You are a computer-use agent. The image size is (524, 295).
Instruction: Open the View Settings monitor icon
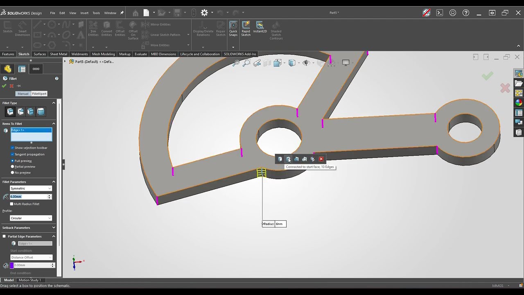click(346, 63)
